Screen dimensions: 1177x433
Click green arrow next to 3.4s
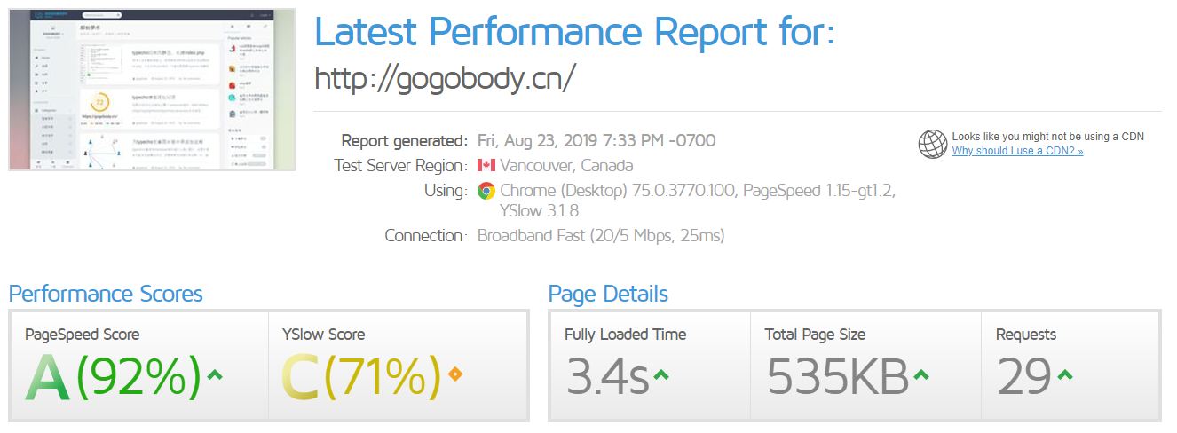point(660,375)
